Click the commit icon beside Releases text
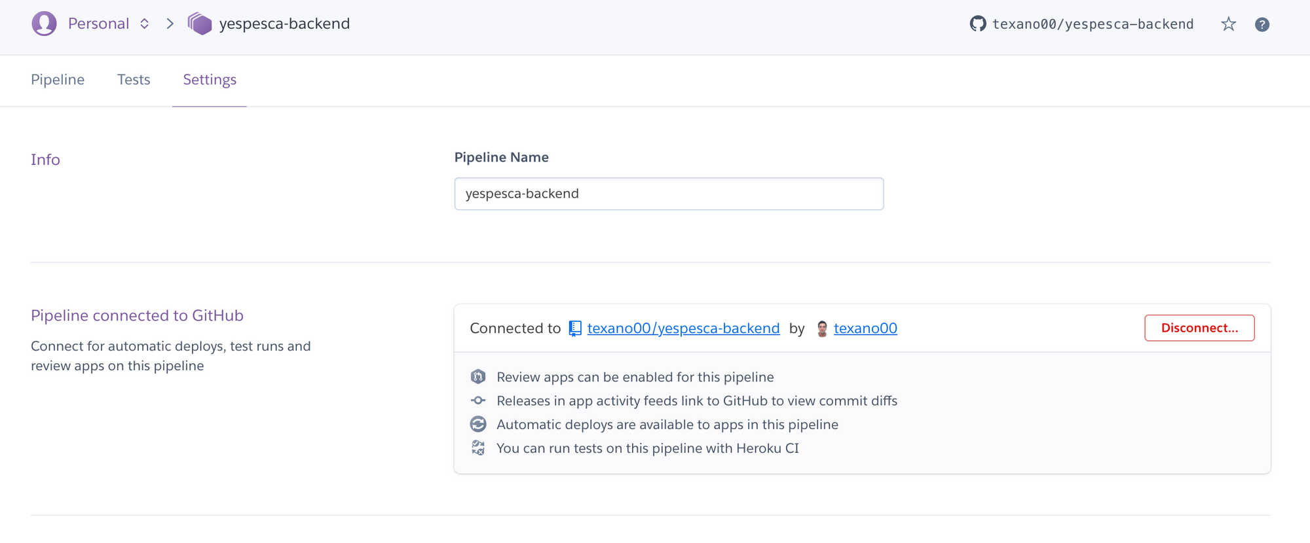This screenshot has height=543, width=1310. pyautogui.click(x=478, y=400)
